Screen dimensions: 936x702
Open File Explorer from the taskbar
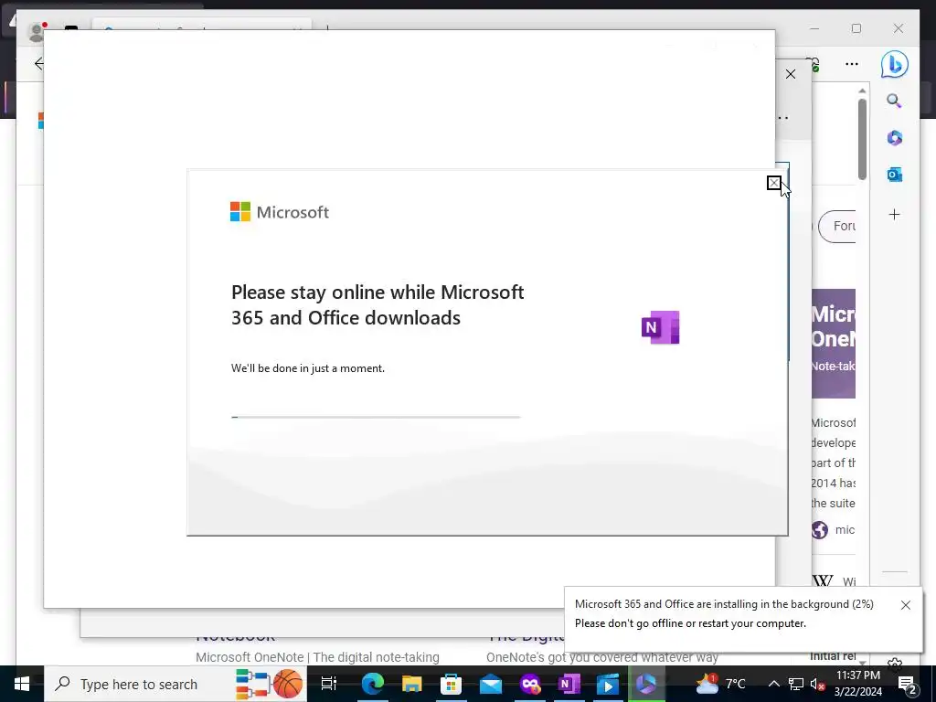point(412,684)
